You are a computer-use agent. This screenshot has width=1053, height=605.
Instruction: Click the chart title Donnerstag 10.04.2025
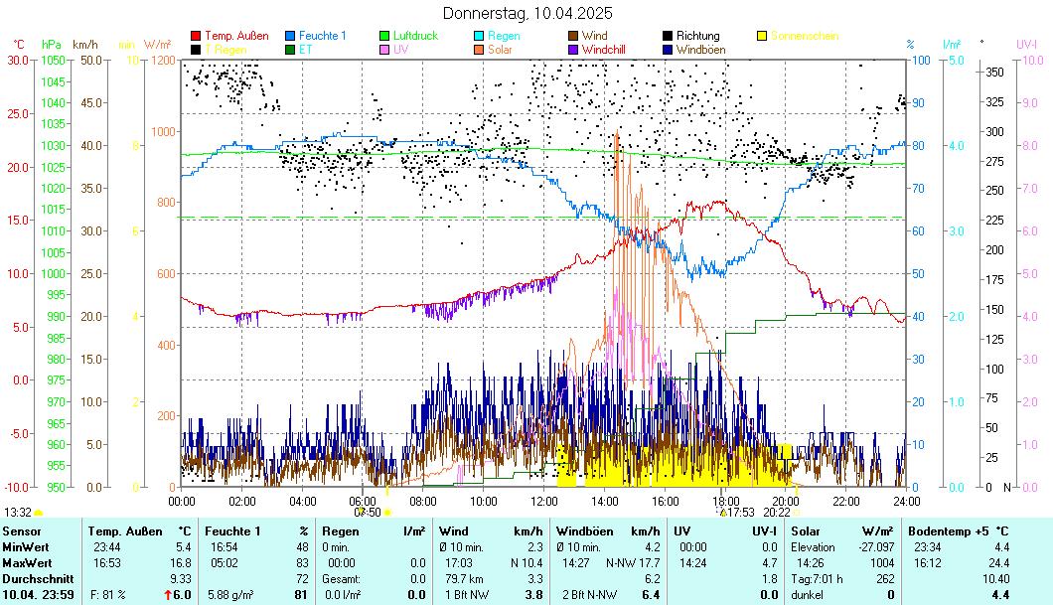tap(526, 13)
